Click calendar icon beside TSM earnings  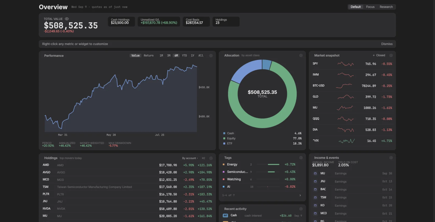pos(315,197)
